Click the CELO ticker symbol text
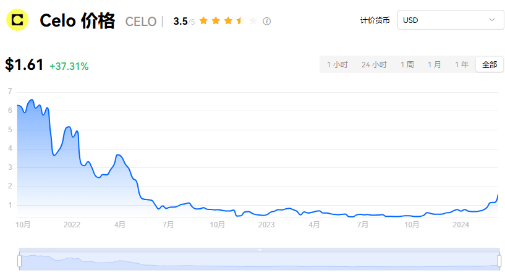The image size is (505, 278). point(141,22)
